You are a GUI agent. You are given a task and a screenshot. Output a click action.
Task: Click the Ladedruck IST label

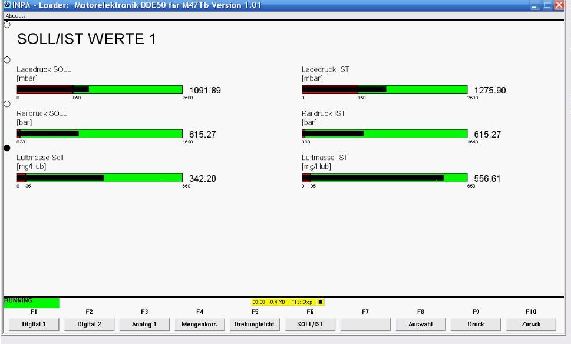[x=325, y=69]
